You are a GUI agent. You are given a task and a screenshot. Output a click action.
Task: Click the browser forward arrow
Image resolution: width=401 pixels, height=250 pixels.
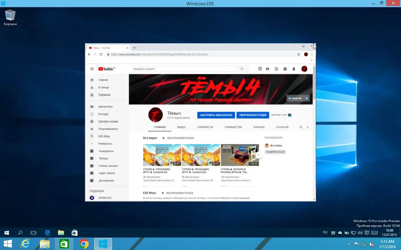[95, 54]
